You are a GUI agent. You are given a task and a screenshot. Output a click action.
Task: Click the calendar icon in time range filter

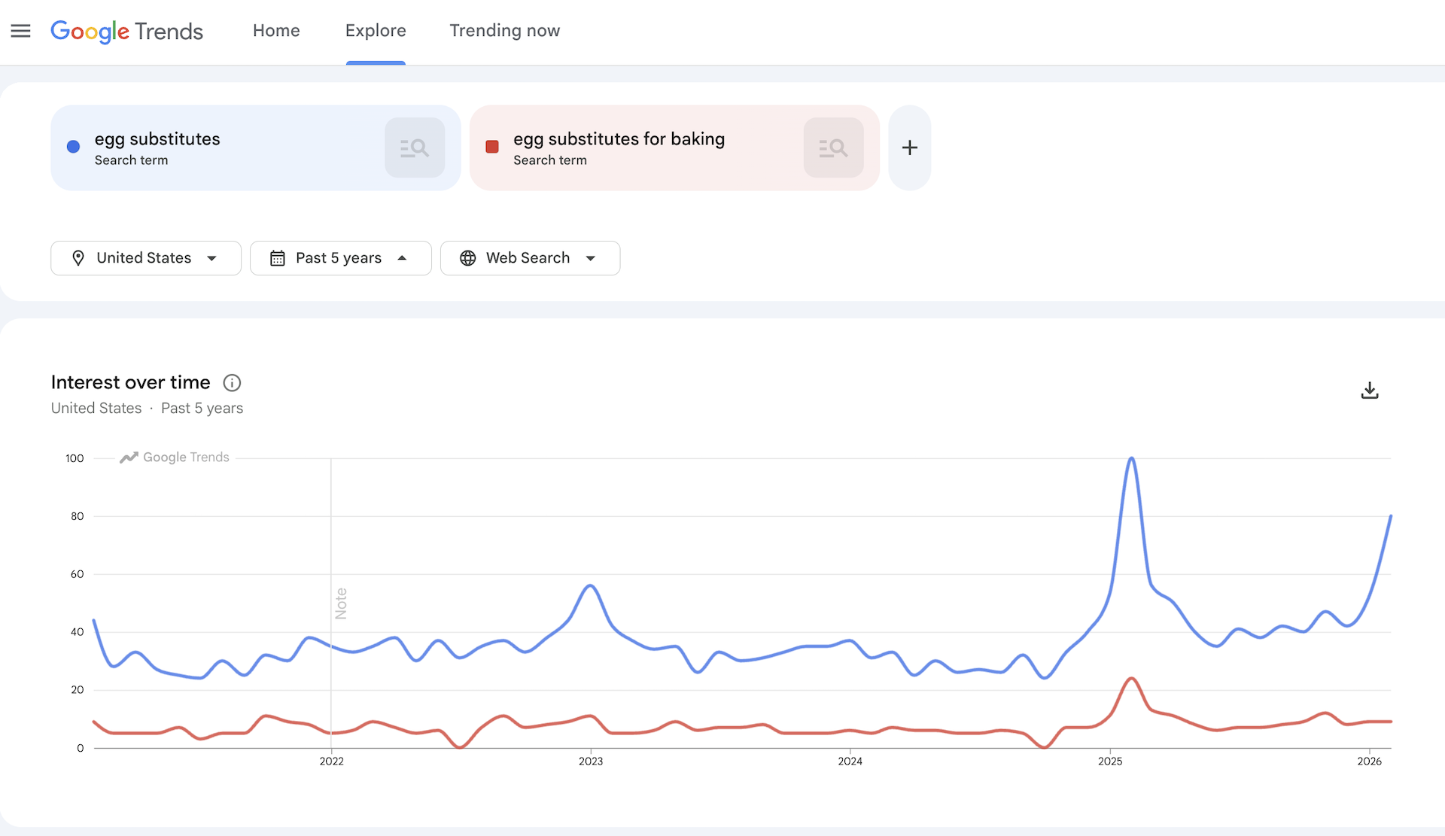click(278, 258)
